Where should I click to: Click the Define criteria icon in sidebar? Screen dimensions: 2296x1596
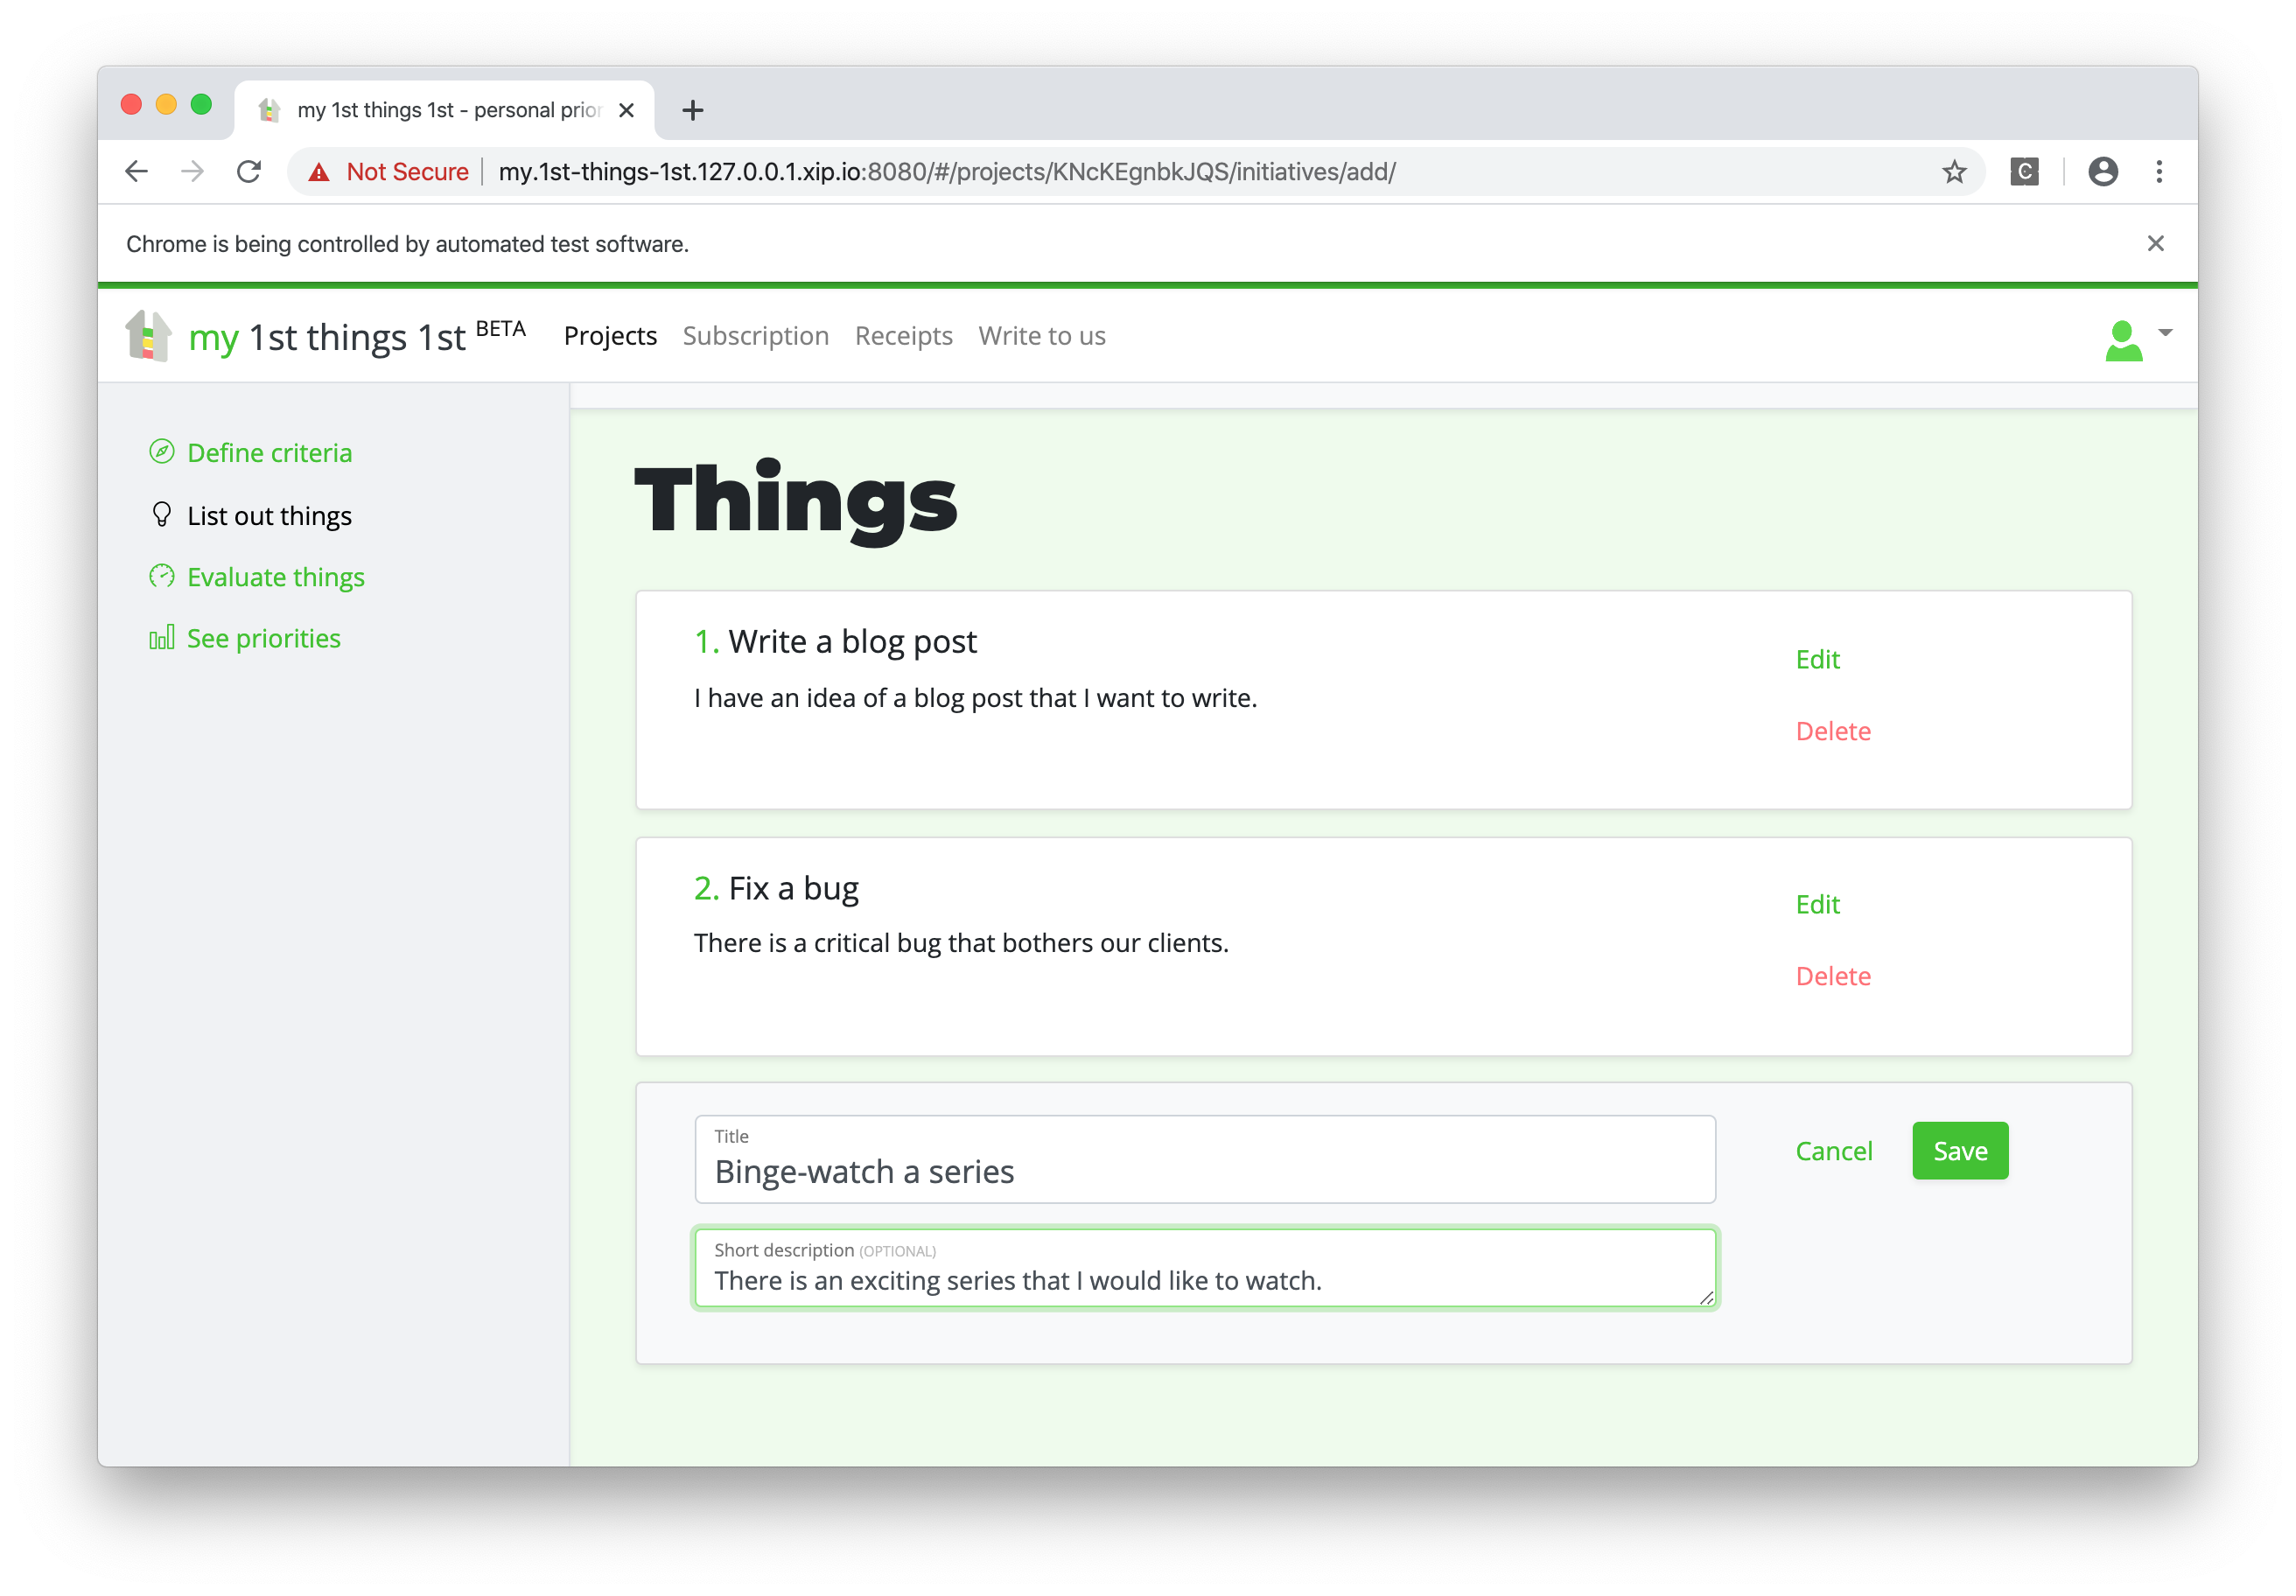(162, 451)
